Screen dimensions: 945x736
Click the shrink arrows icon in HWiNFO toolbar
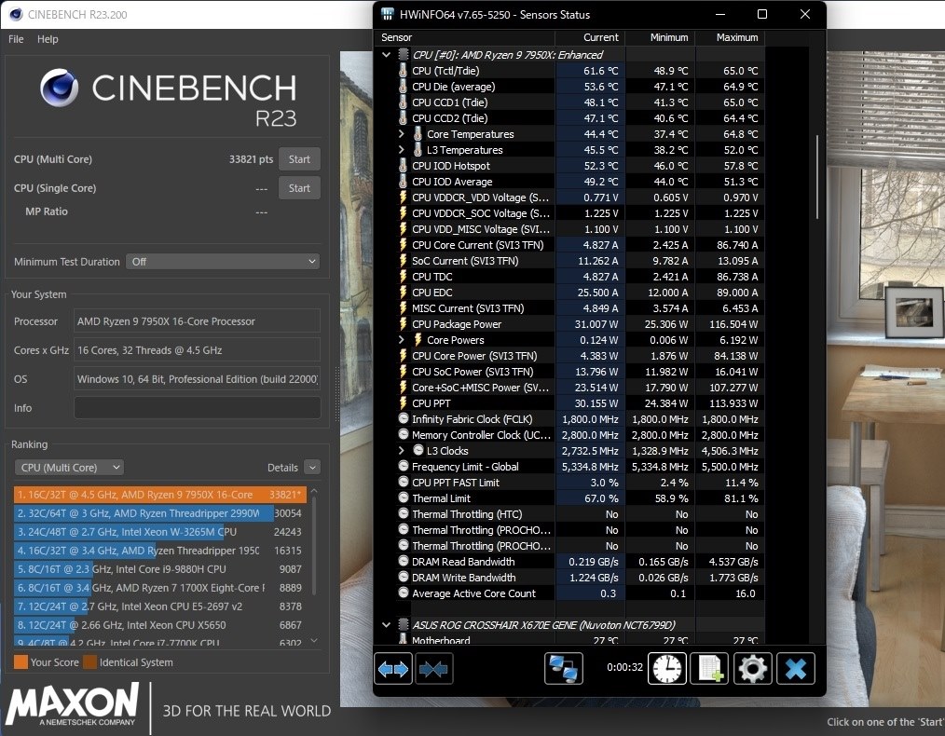point(434,669)
